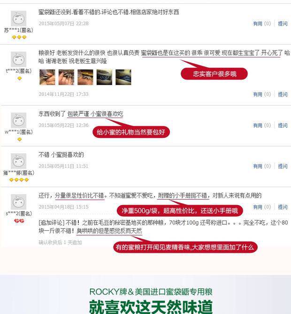This screenshot has height=314, width=291.
Task: Click red heart rating under s***2
Action: 19,221
